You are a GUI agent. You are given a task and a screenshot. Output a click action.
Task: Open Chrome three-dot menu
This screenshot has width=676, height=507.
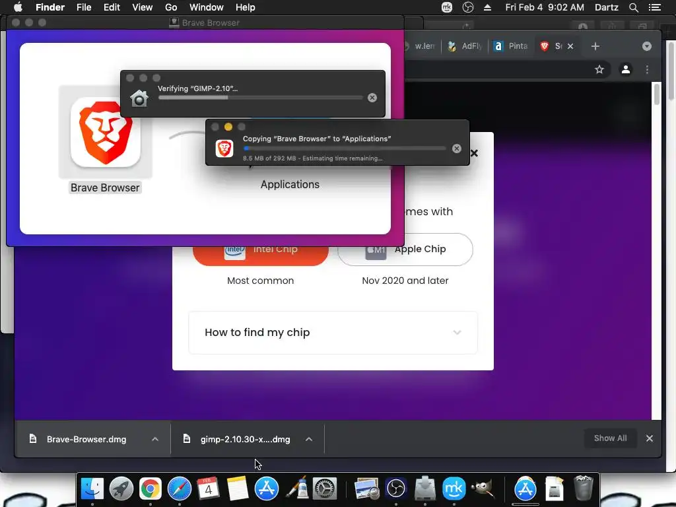[x=647, y=69]
